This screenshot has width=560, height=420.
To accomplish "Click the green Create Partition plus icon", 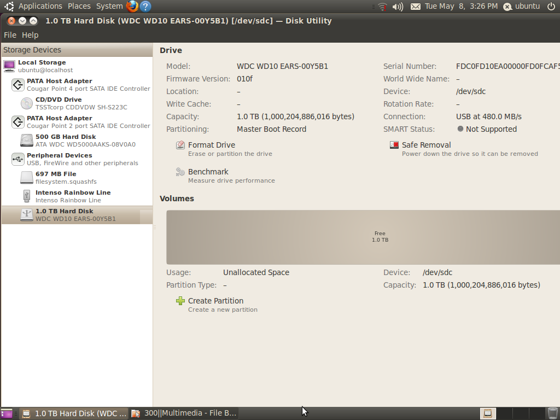I will point(180,301).
